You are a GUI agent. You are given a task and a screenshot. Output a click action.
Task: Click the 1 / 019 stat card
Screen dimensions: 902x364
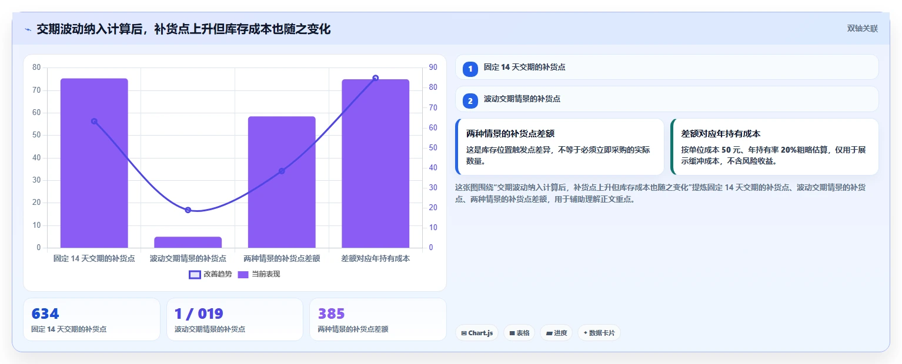click(235, 319)
